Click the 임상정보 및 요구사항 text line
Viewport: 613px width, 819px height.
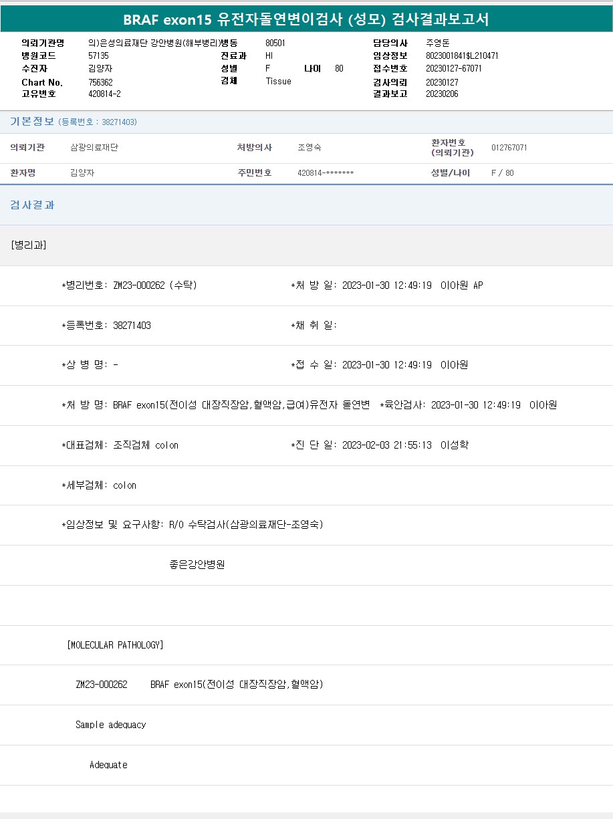(x=192, y=525)
